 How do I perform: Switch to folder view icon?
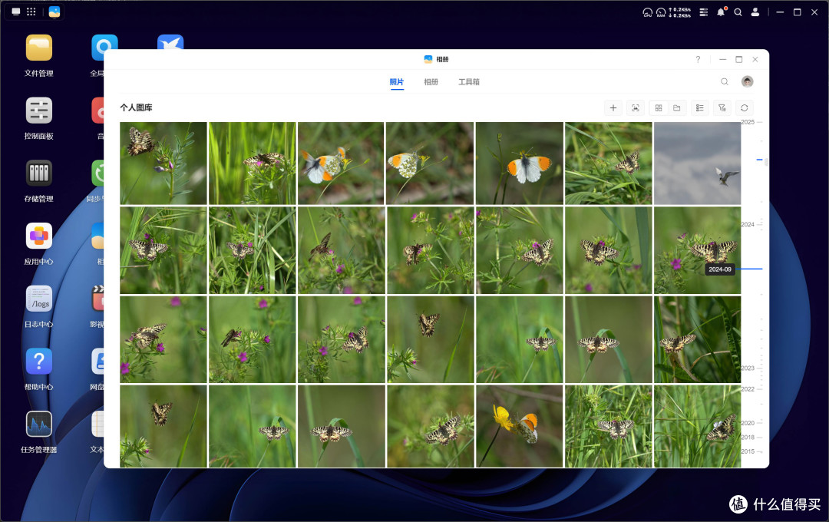point(677,108)
